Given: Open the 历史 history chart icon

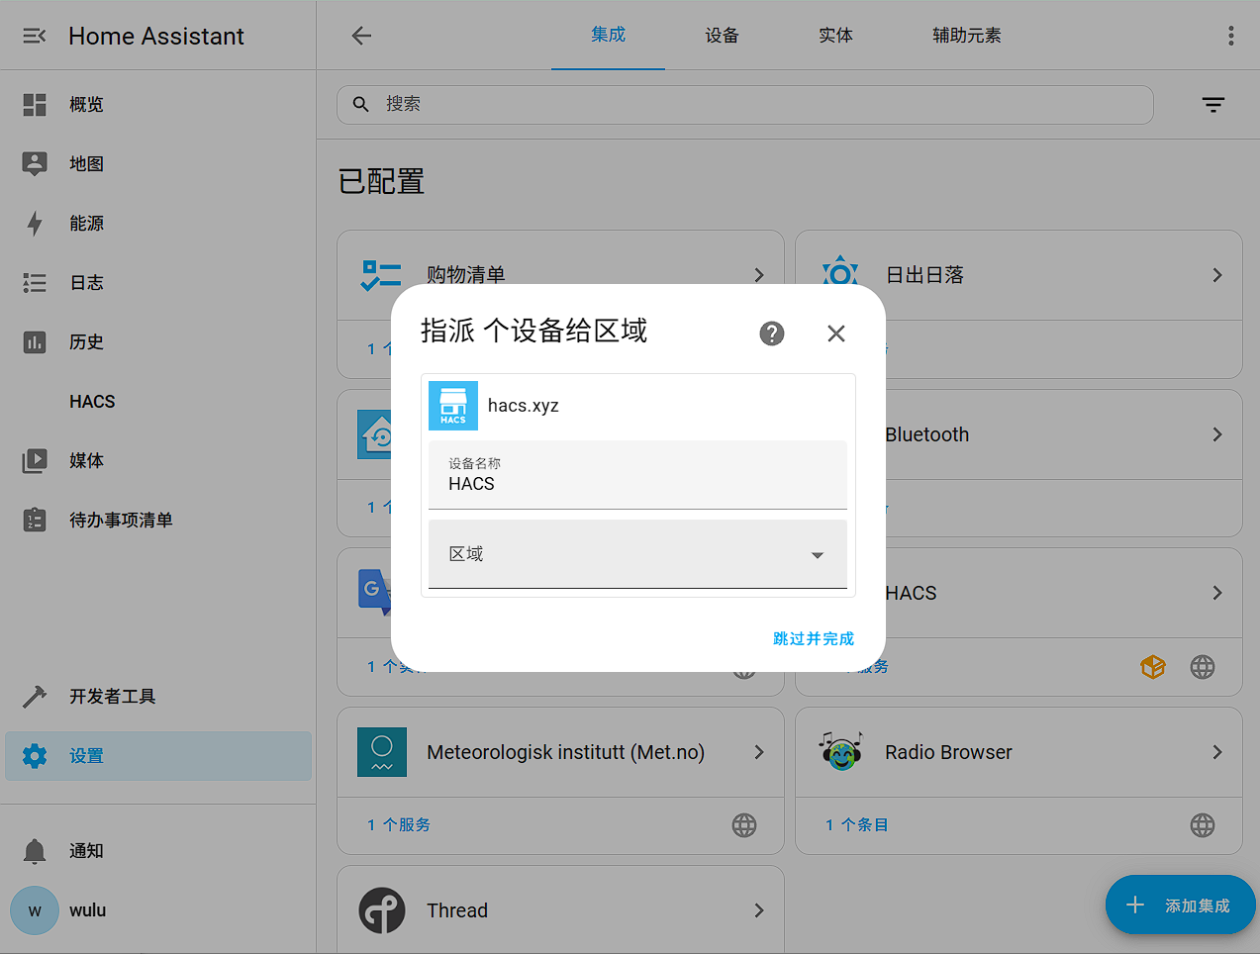Looking at the screenshot, I should tap(35, 342).
